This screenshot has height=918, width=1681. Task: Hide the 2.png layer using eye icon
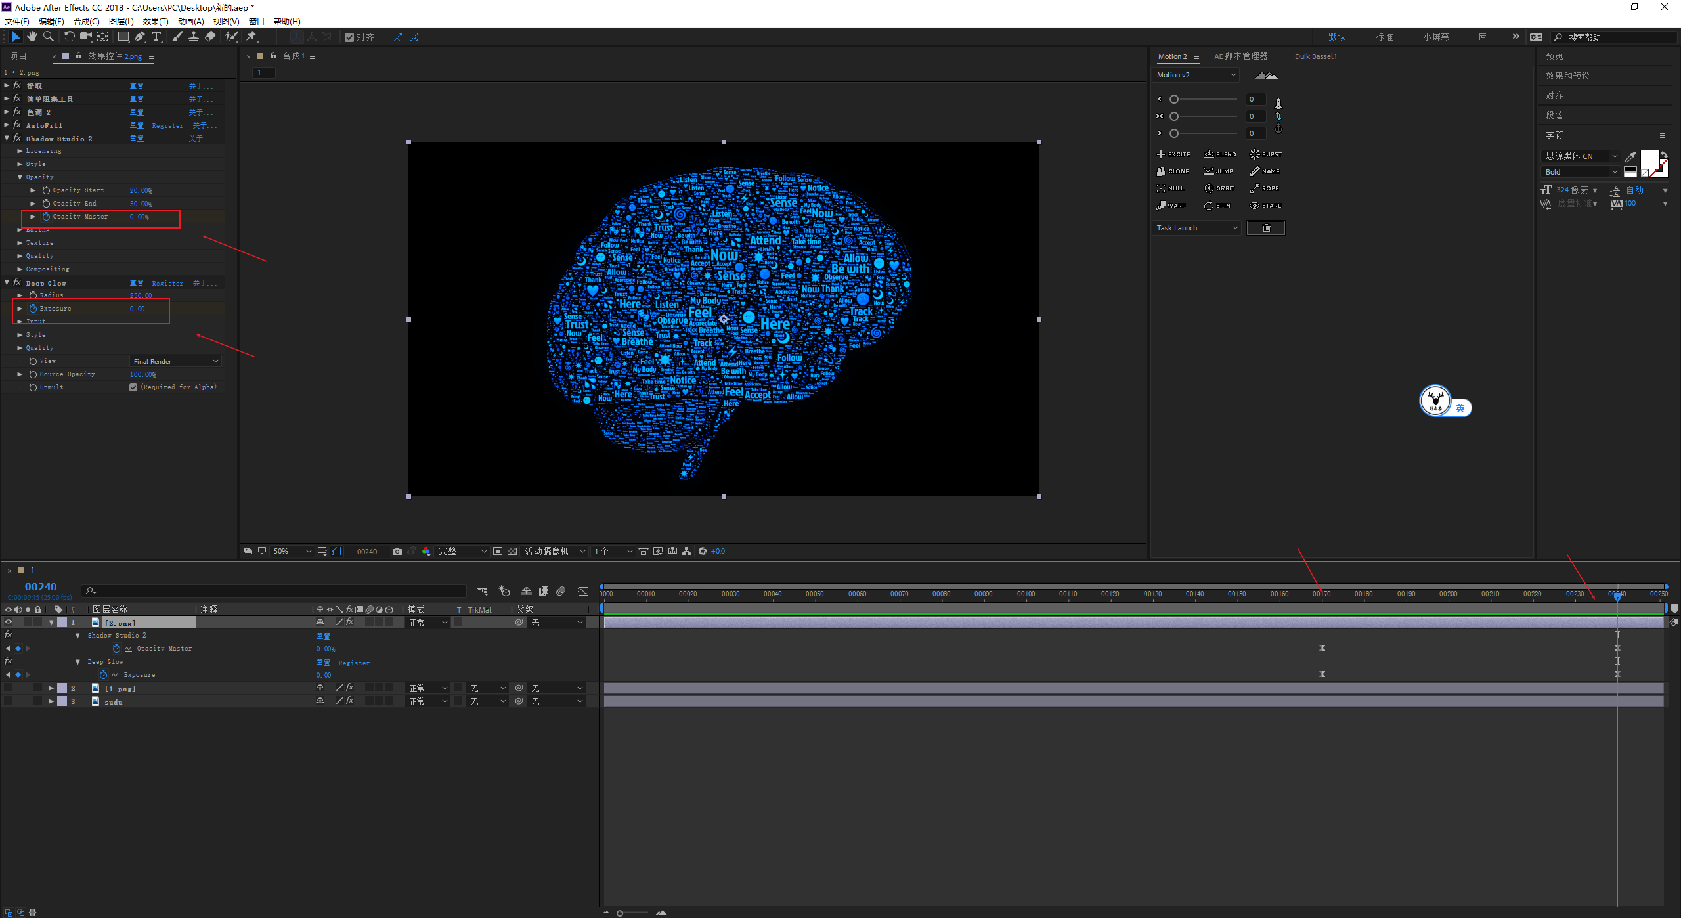coord(9,622)
